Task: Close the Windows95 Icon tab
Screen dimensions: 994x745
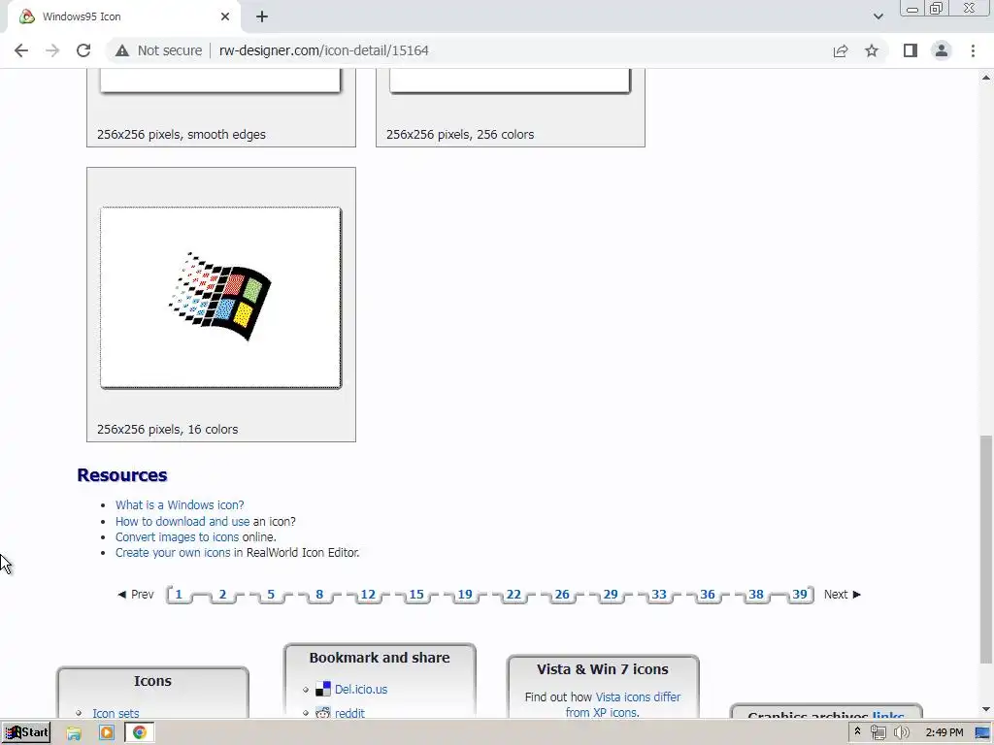Action: point(225,17)
